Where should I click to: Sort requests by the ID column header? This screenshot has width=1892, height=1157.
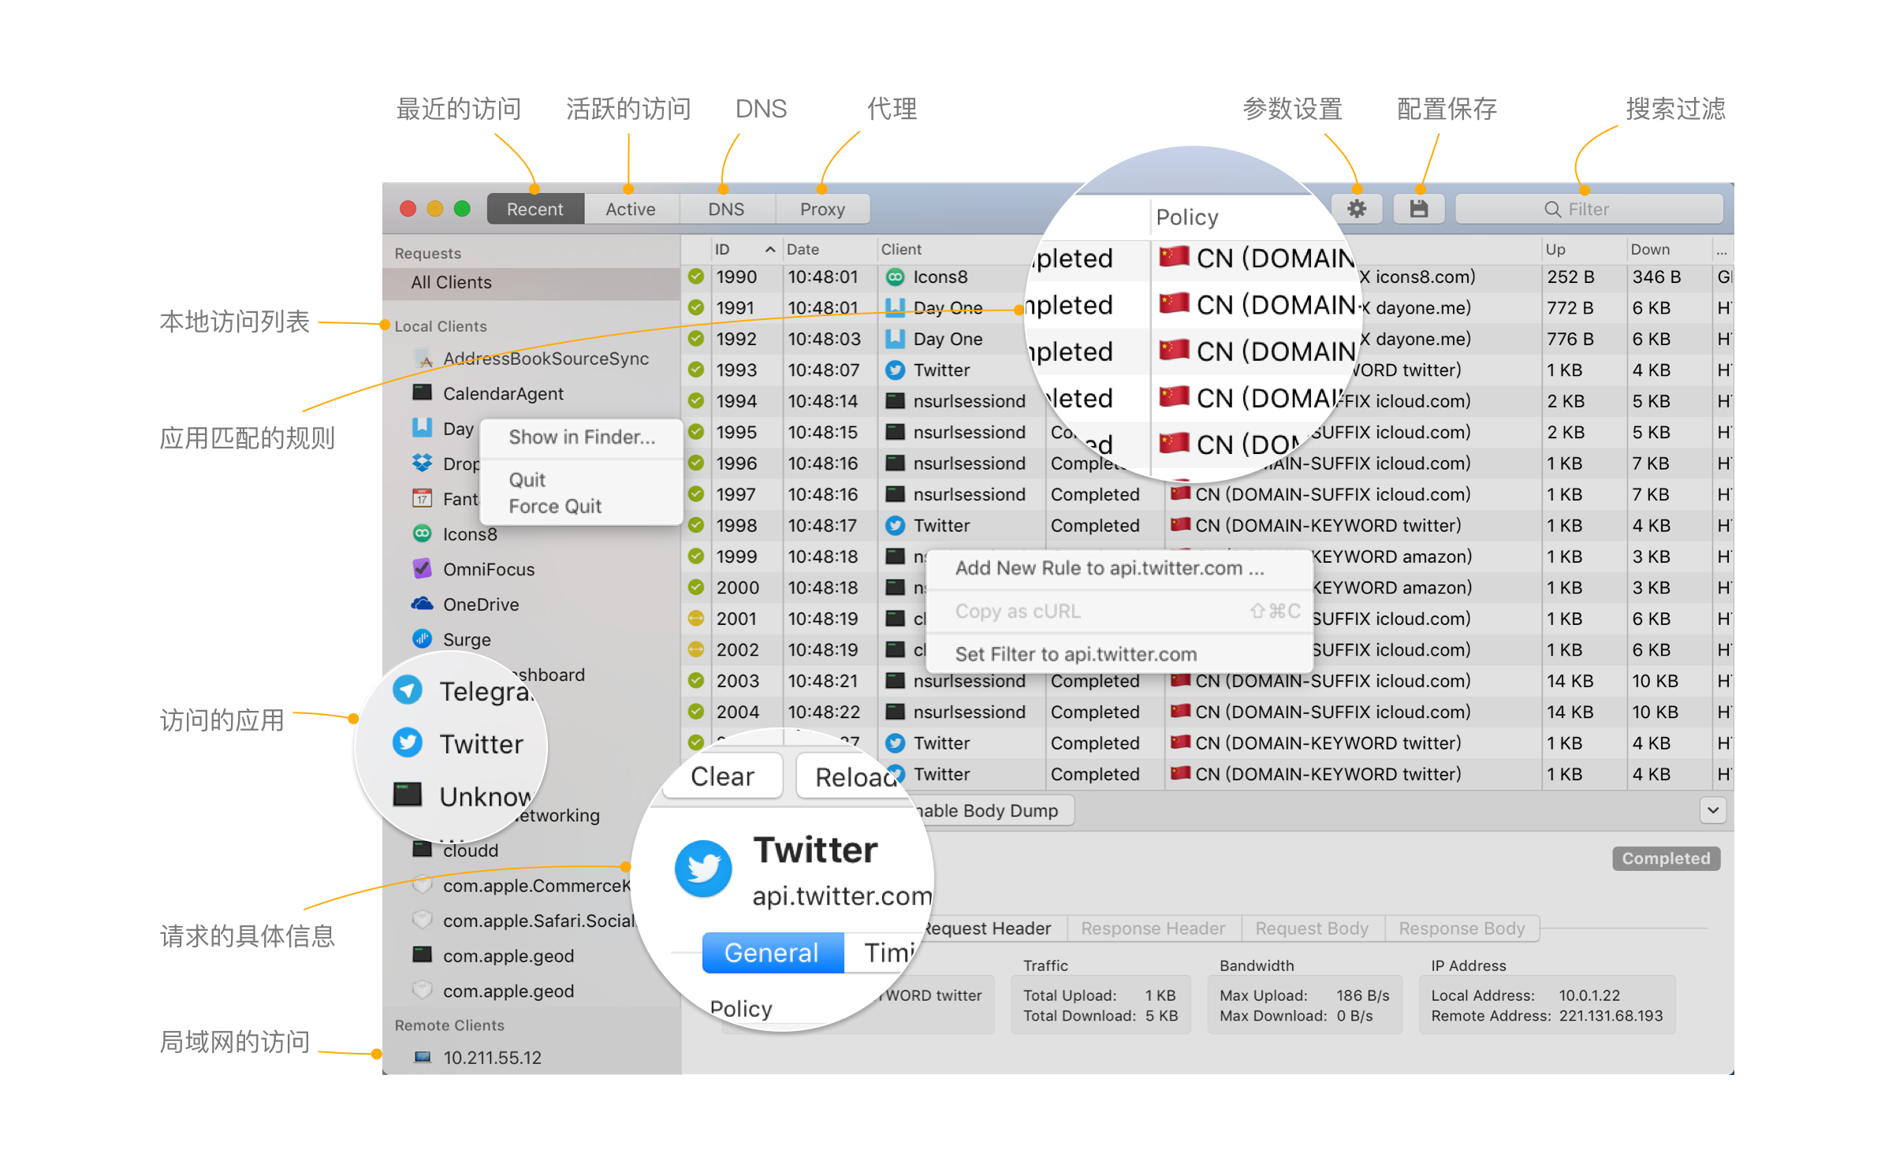745,249
